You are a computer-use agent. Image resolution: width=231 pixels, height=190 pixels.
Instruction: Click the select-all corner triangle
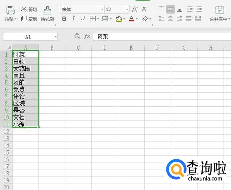click(9, 47)
